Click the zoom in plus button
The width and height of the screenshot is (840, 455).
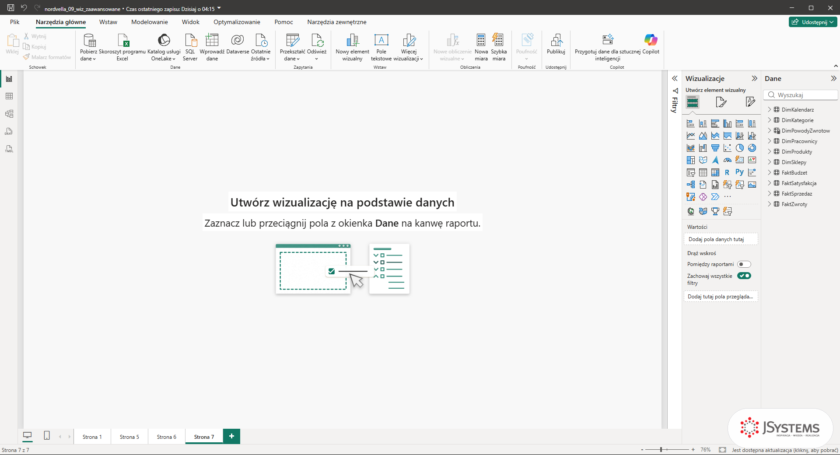point(693,449)
